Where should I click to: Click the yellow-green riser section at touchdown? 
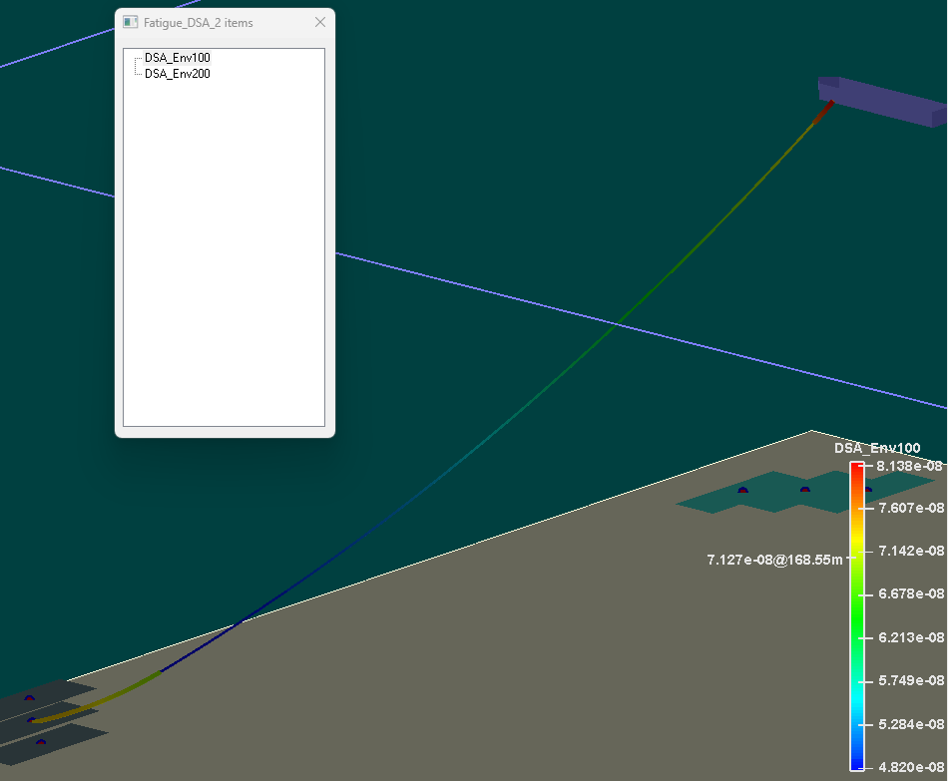click(100, 699)
